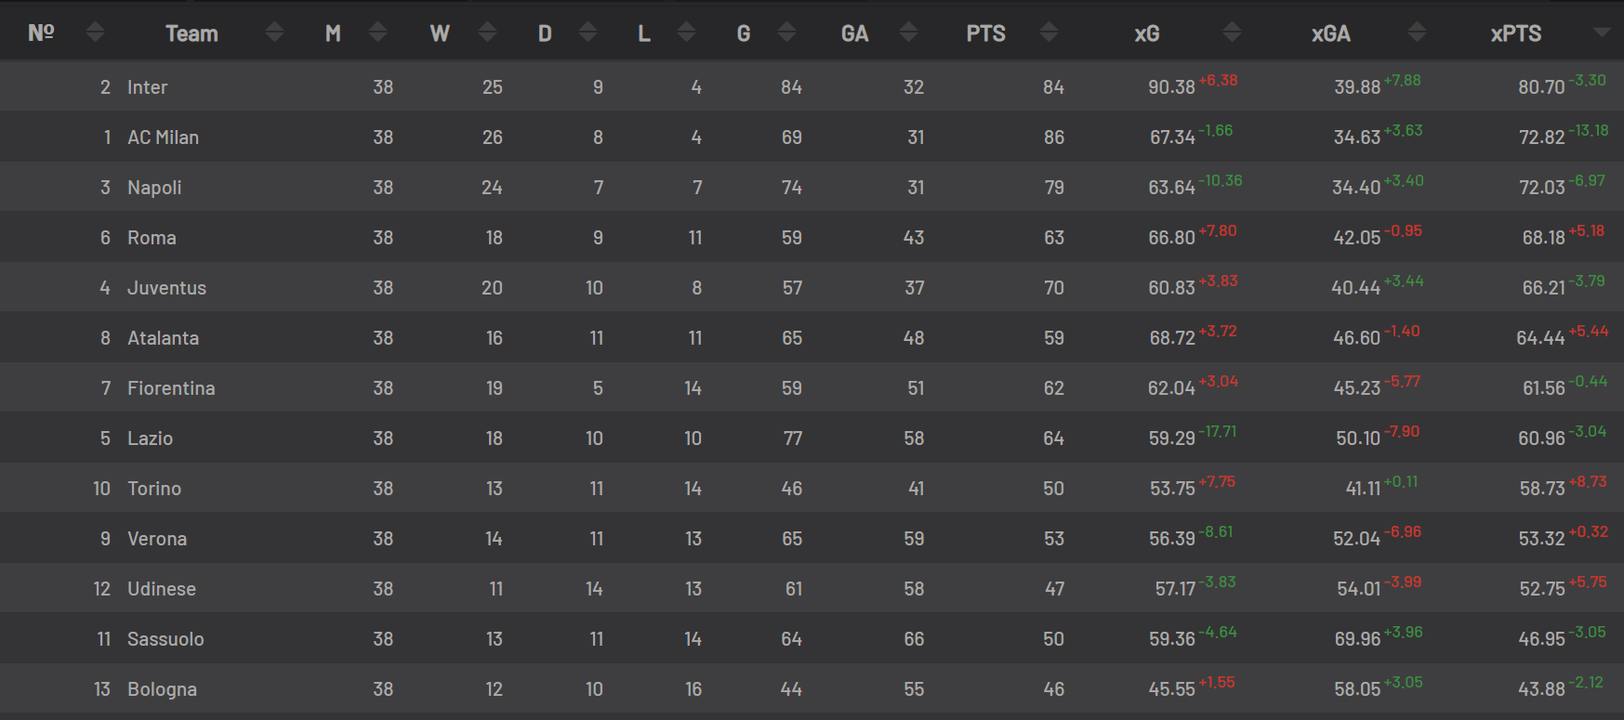Click sort arrows beside xGA header
The width and height of the screenshot is (1624, 720).
click(1417, 33)
